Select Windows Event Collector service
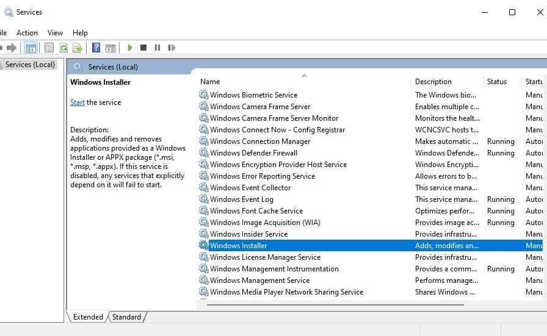 [x=250, y=188]
